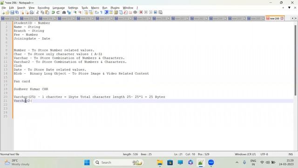Toggle word wrap in the toolbar
The image size is (298, 168).
point(97,13)
